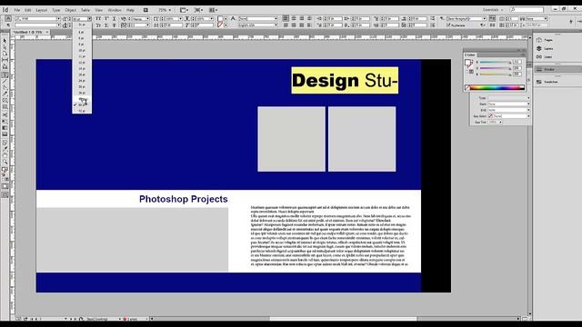Open the font style dropdown
The height and width of the screenshot is (327, 582).
[x=58, y=25]
